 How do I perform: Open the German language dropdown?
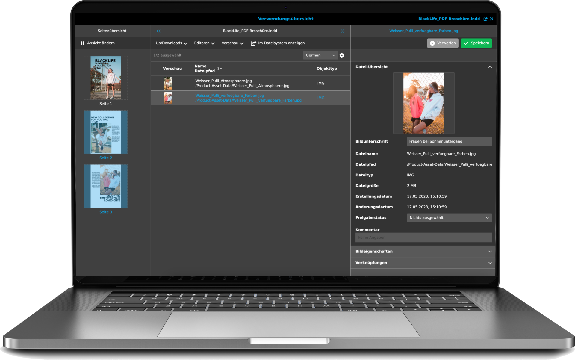coord(320,55)
